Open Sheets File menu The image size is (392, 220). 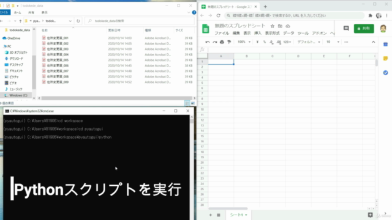(x=222, y=33)
